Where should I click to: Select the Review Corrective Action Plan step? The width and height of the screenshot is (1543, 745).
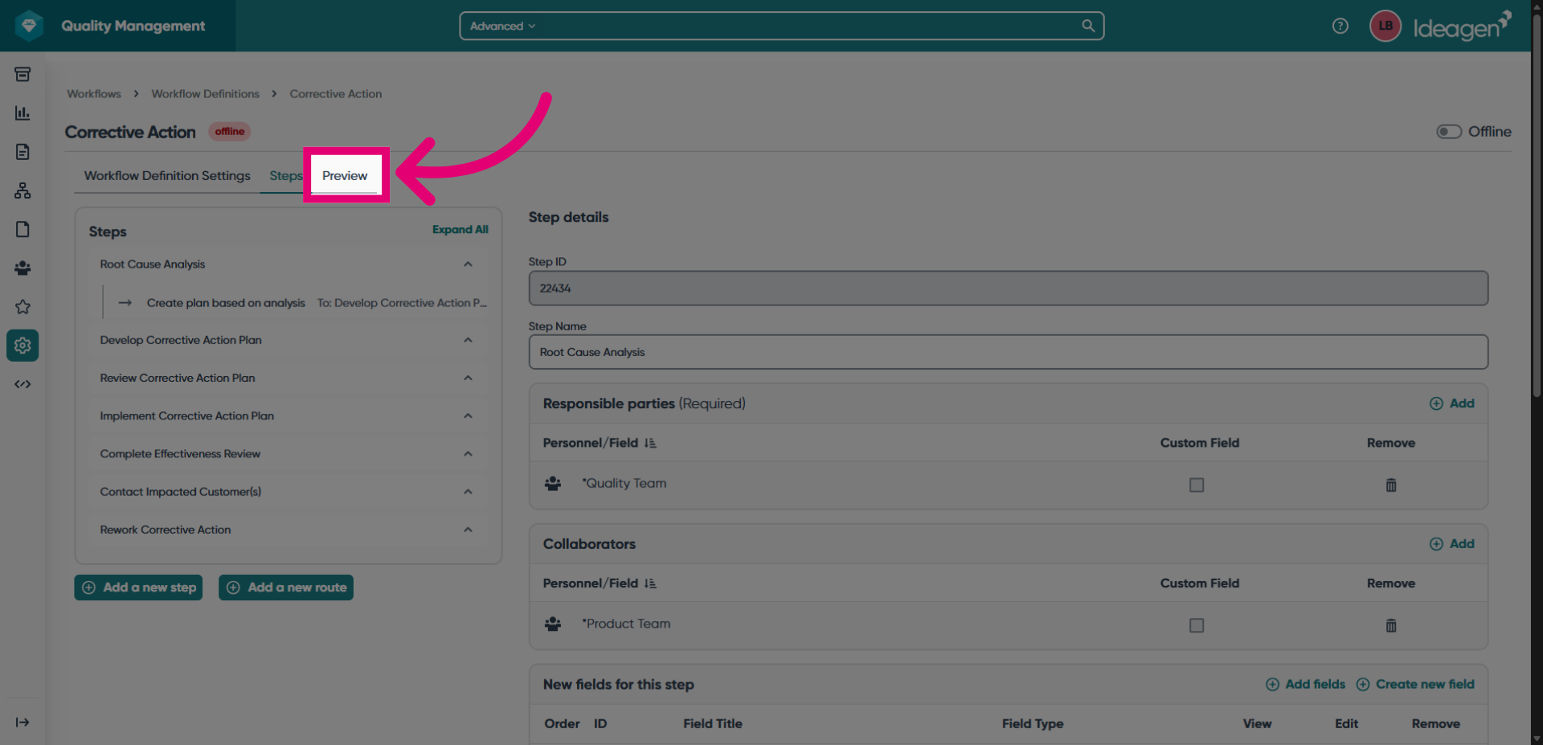click(178, 378)
